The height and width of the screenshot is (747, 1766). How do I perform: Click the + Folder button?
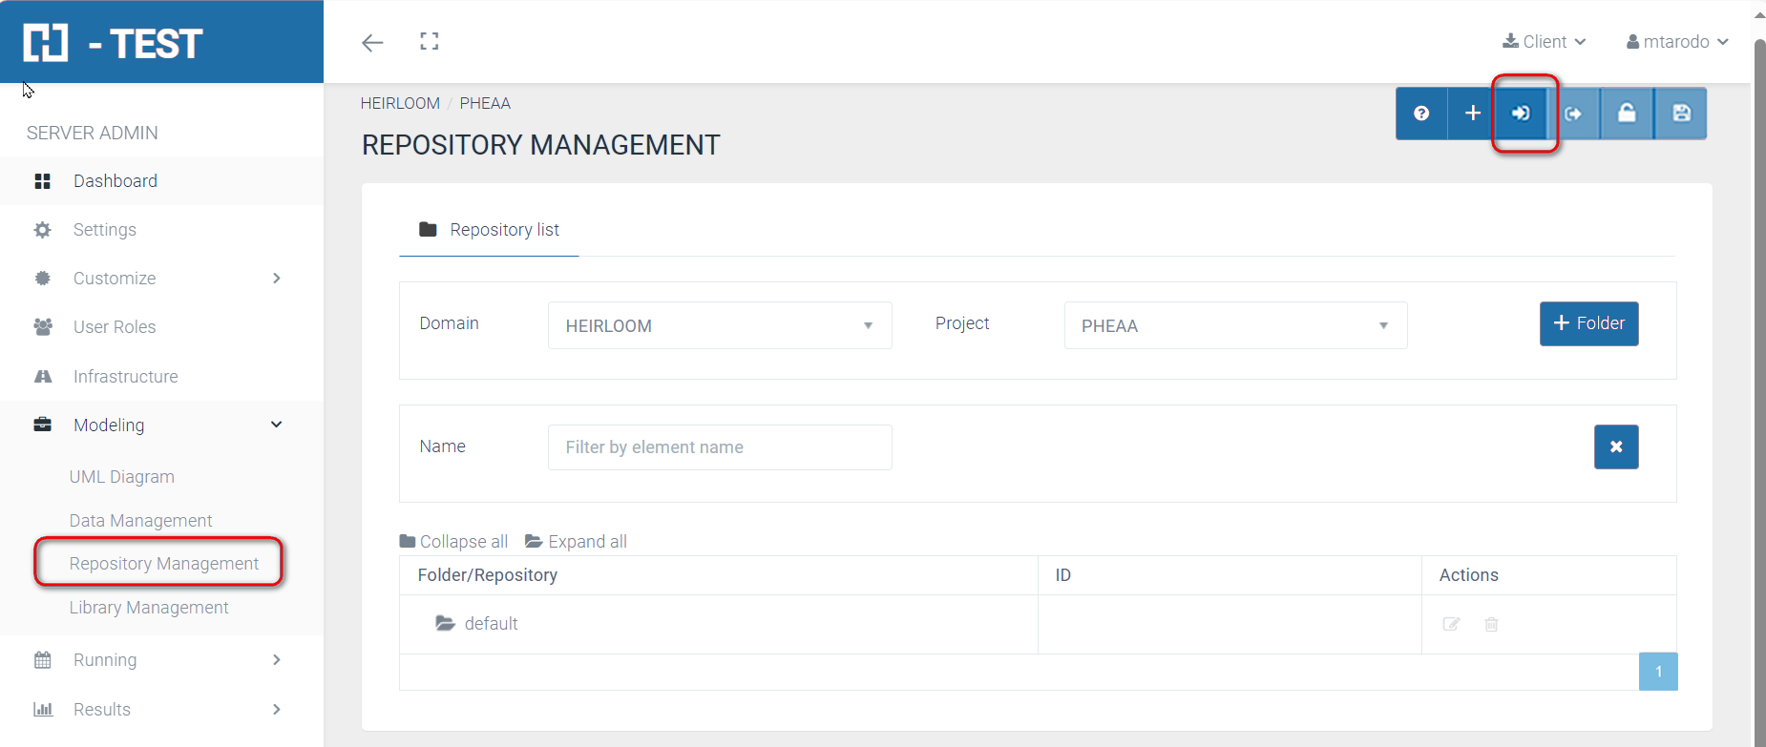(x=1588, y=323)
